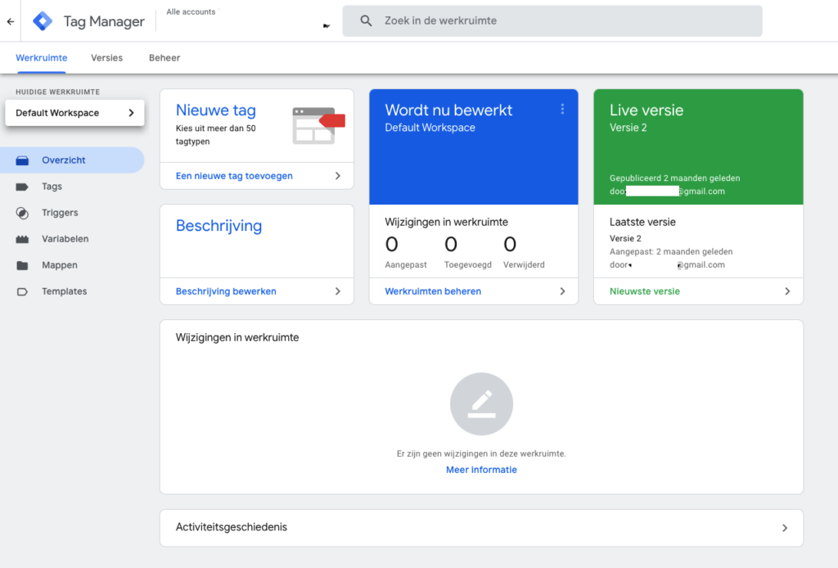Screen dimensions: 838x568
Task: Switch to the Versies tab
Action: coord(106,58)
